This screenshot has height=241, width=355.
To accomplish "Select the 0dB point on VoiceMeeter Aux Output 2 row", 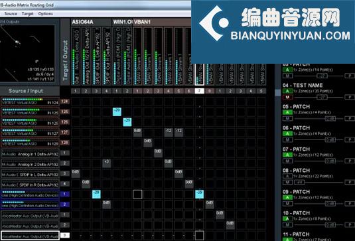I will coord(230,225).
